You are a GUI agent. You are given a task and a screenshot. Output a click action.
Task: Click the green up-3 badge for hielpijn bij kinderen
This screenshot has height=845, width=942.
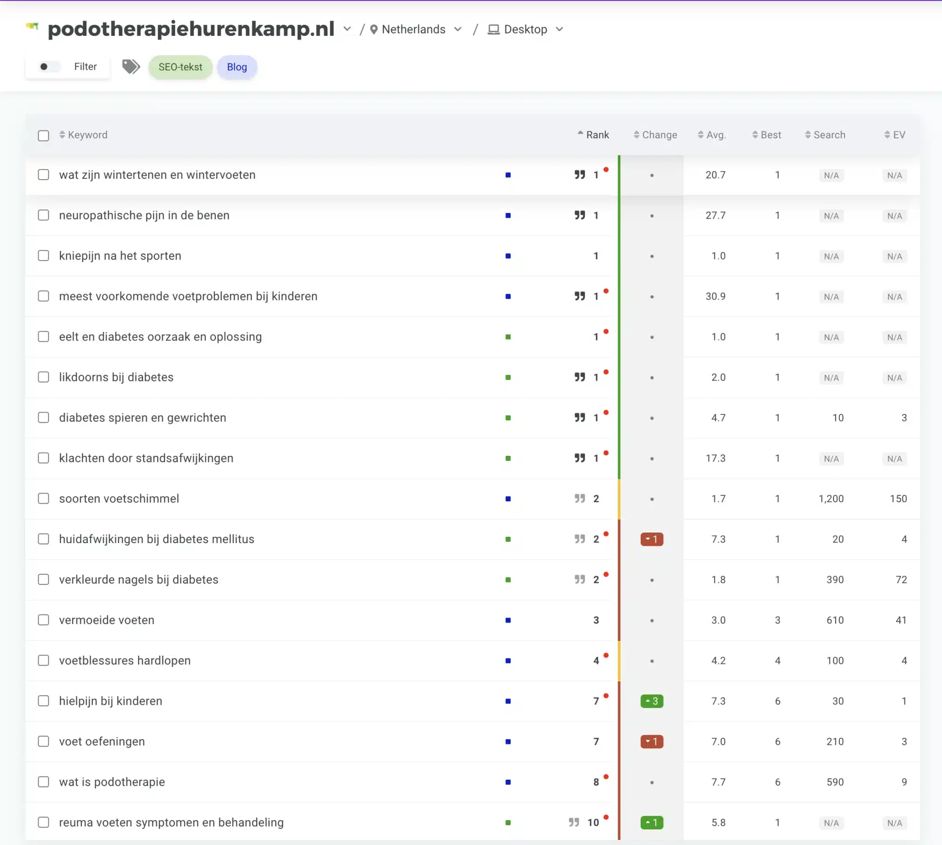652,701
